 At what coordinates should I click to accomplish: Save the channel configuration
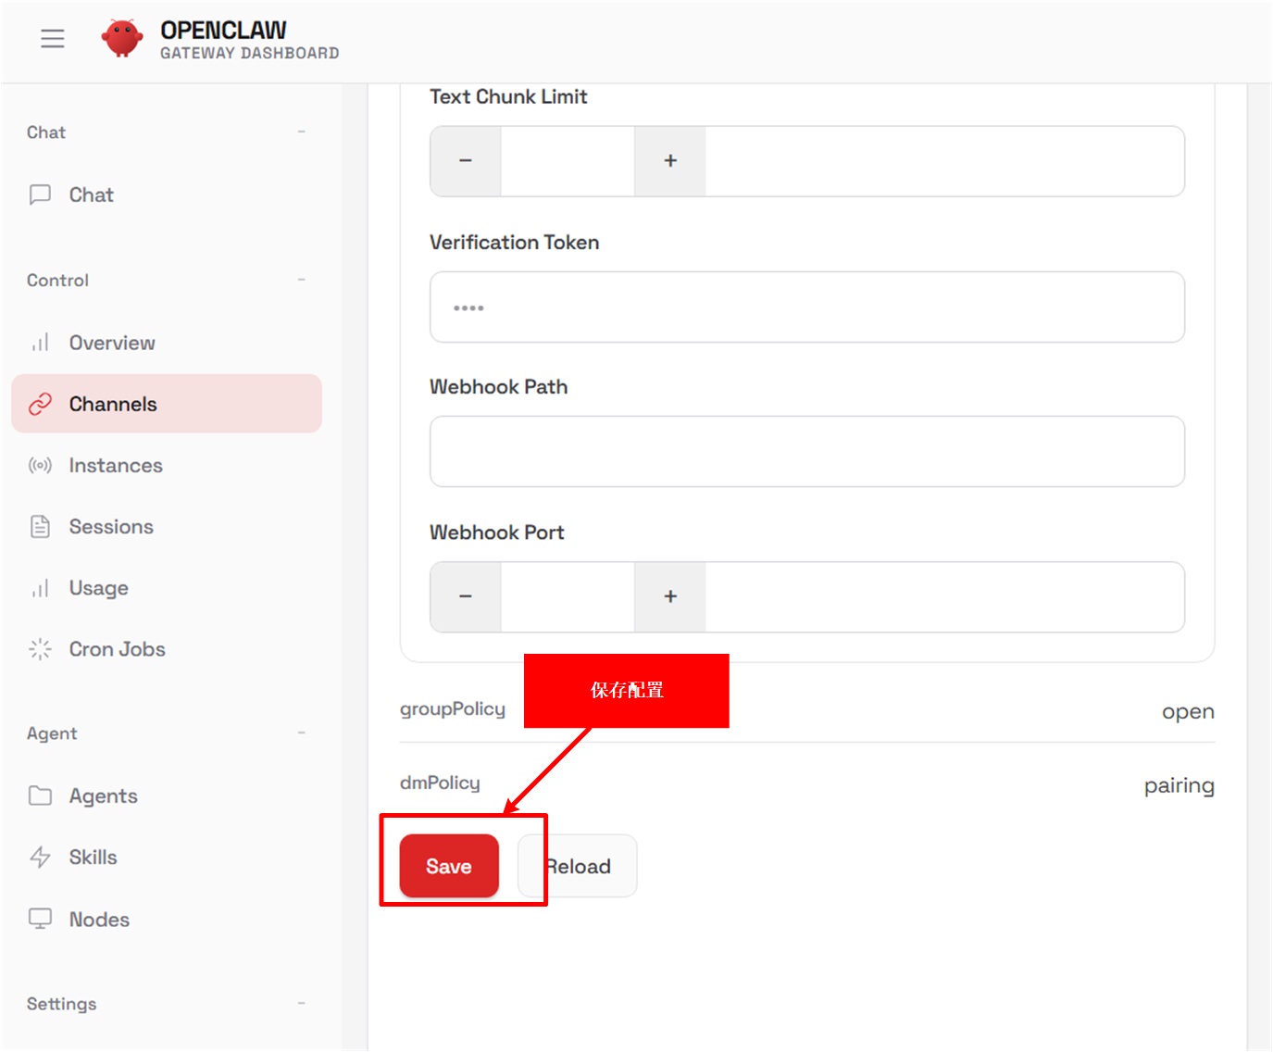(449, 866)
